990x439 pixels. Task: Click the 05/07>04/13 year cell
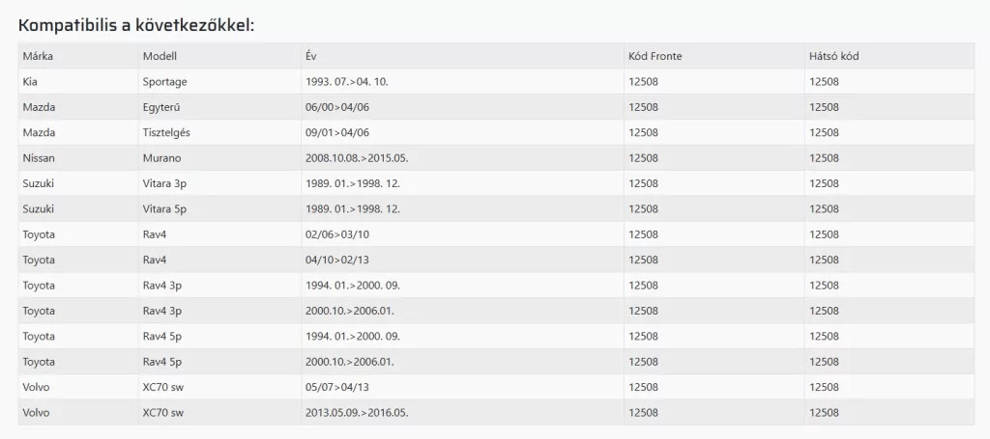336,387
